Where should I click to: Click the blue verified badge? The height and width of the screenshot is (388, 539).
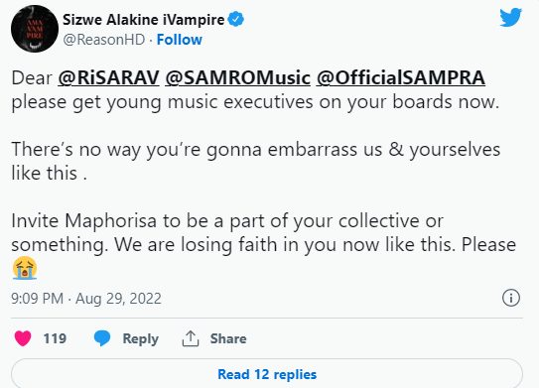click(236, 19)
